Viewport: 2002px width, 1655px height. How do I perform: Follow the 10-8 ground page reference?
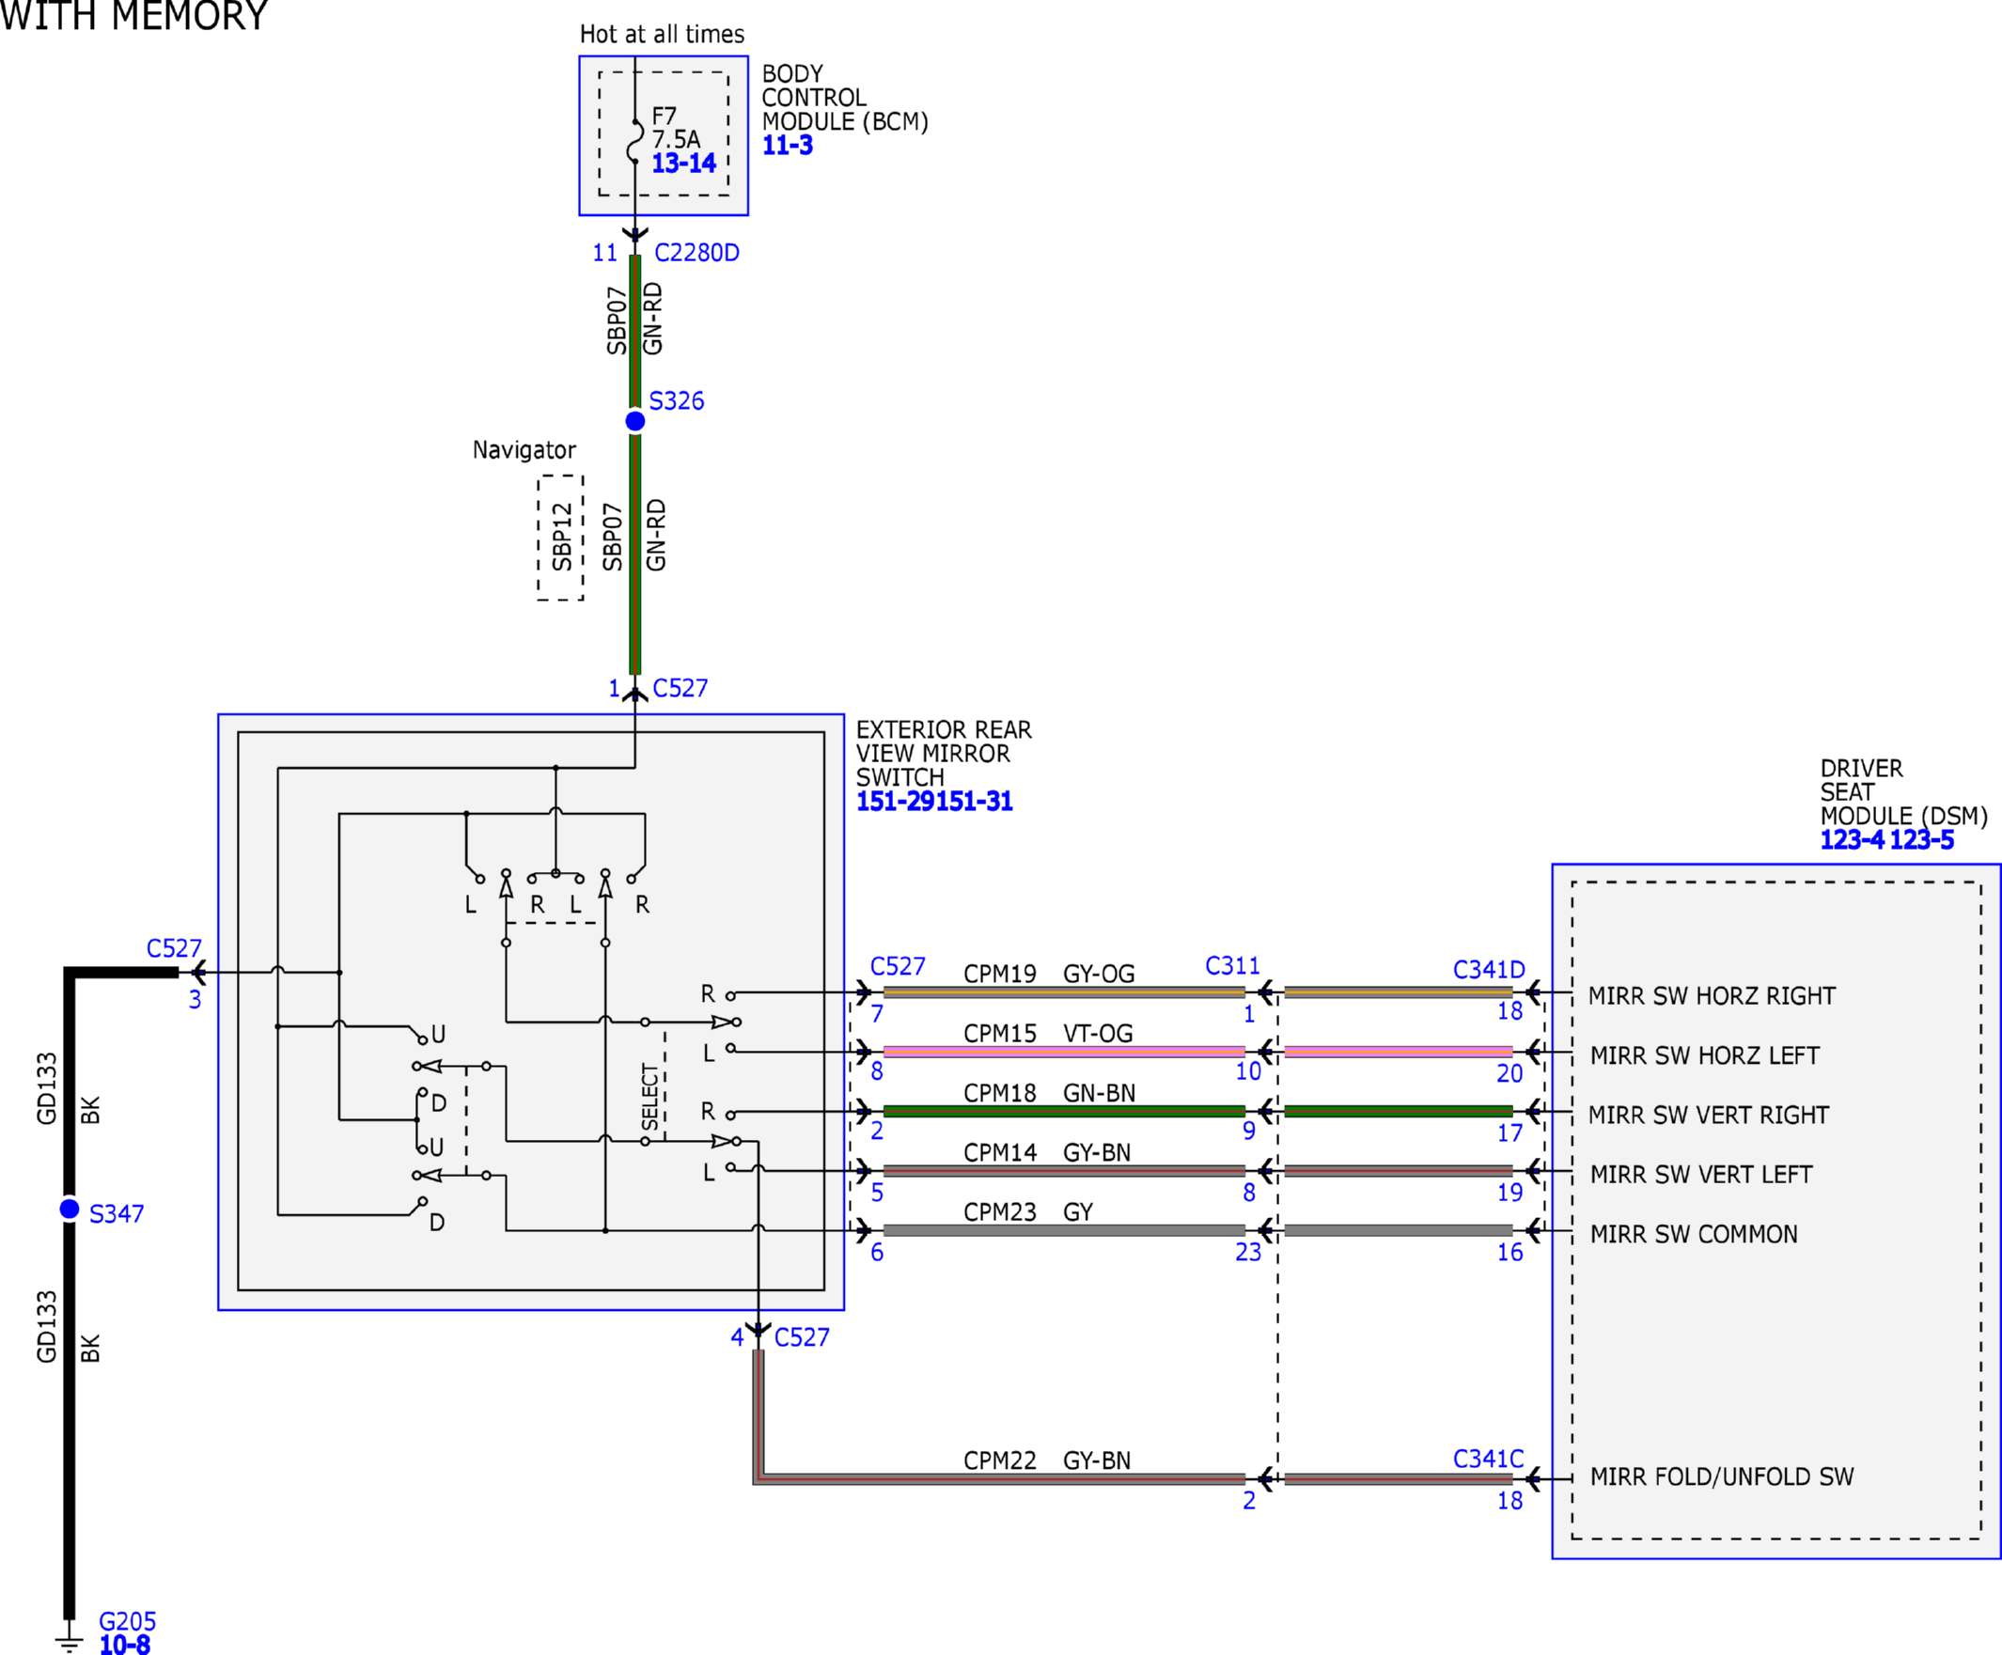point(125,1644)
